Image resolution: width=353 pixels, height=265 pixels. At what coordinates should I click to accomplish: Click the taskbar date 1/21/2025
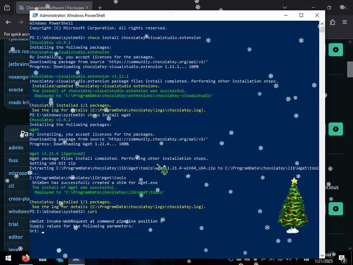323,261
